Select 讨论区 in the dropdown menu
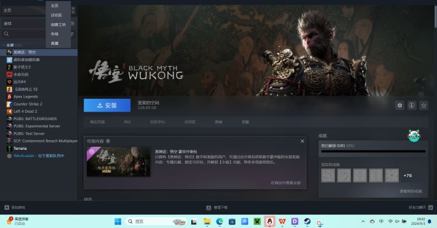 click(56, 15)
